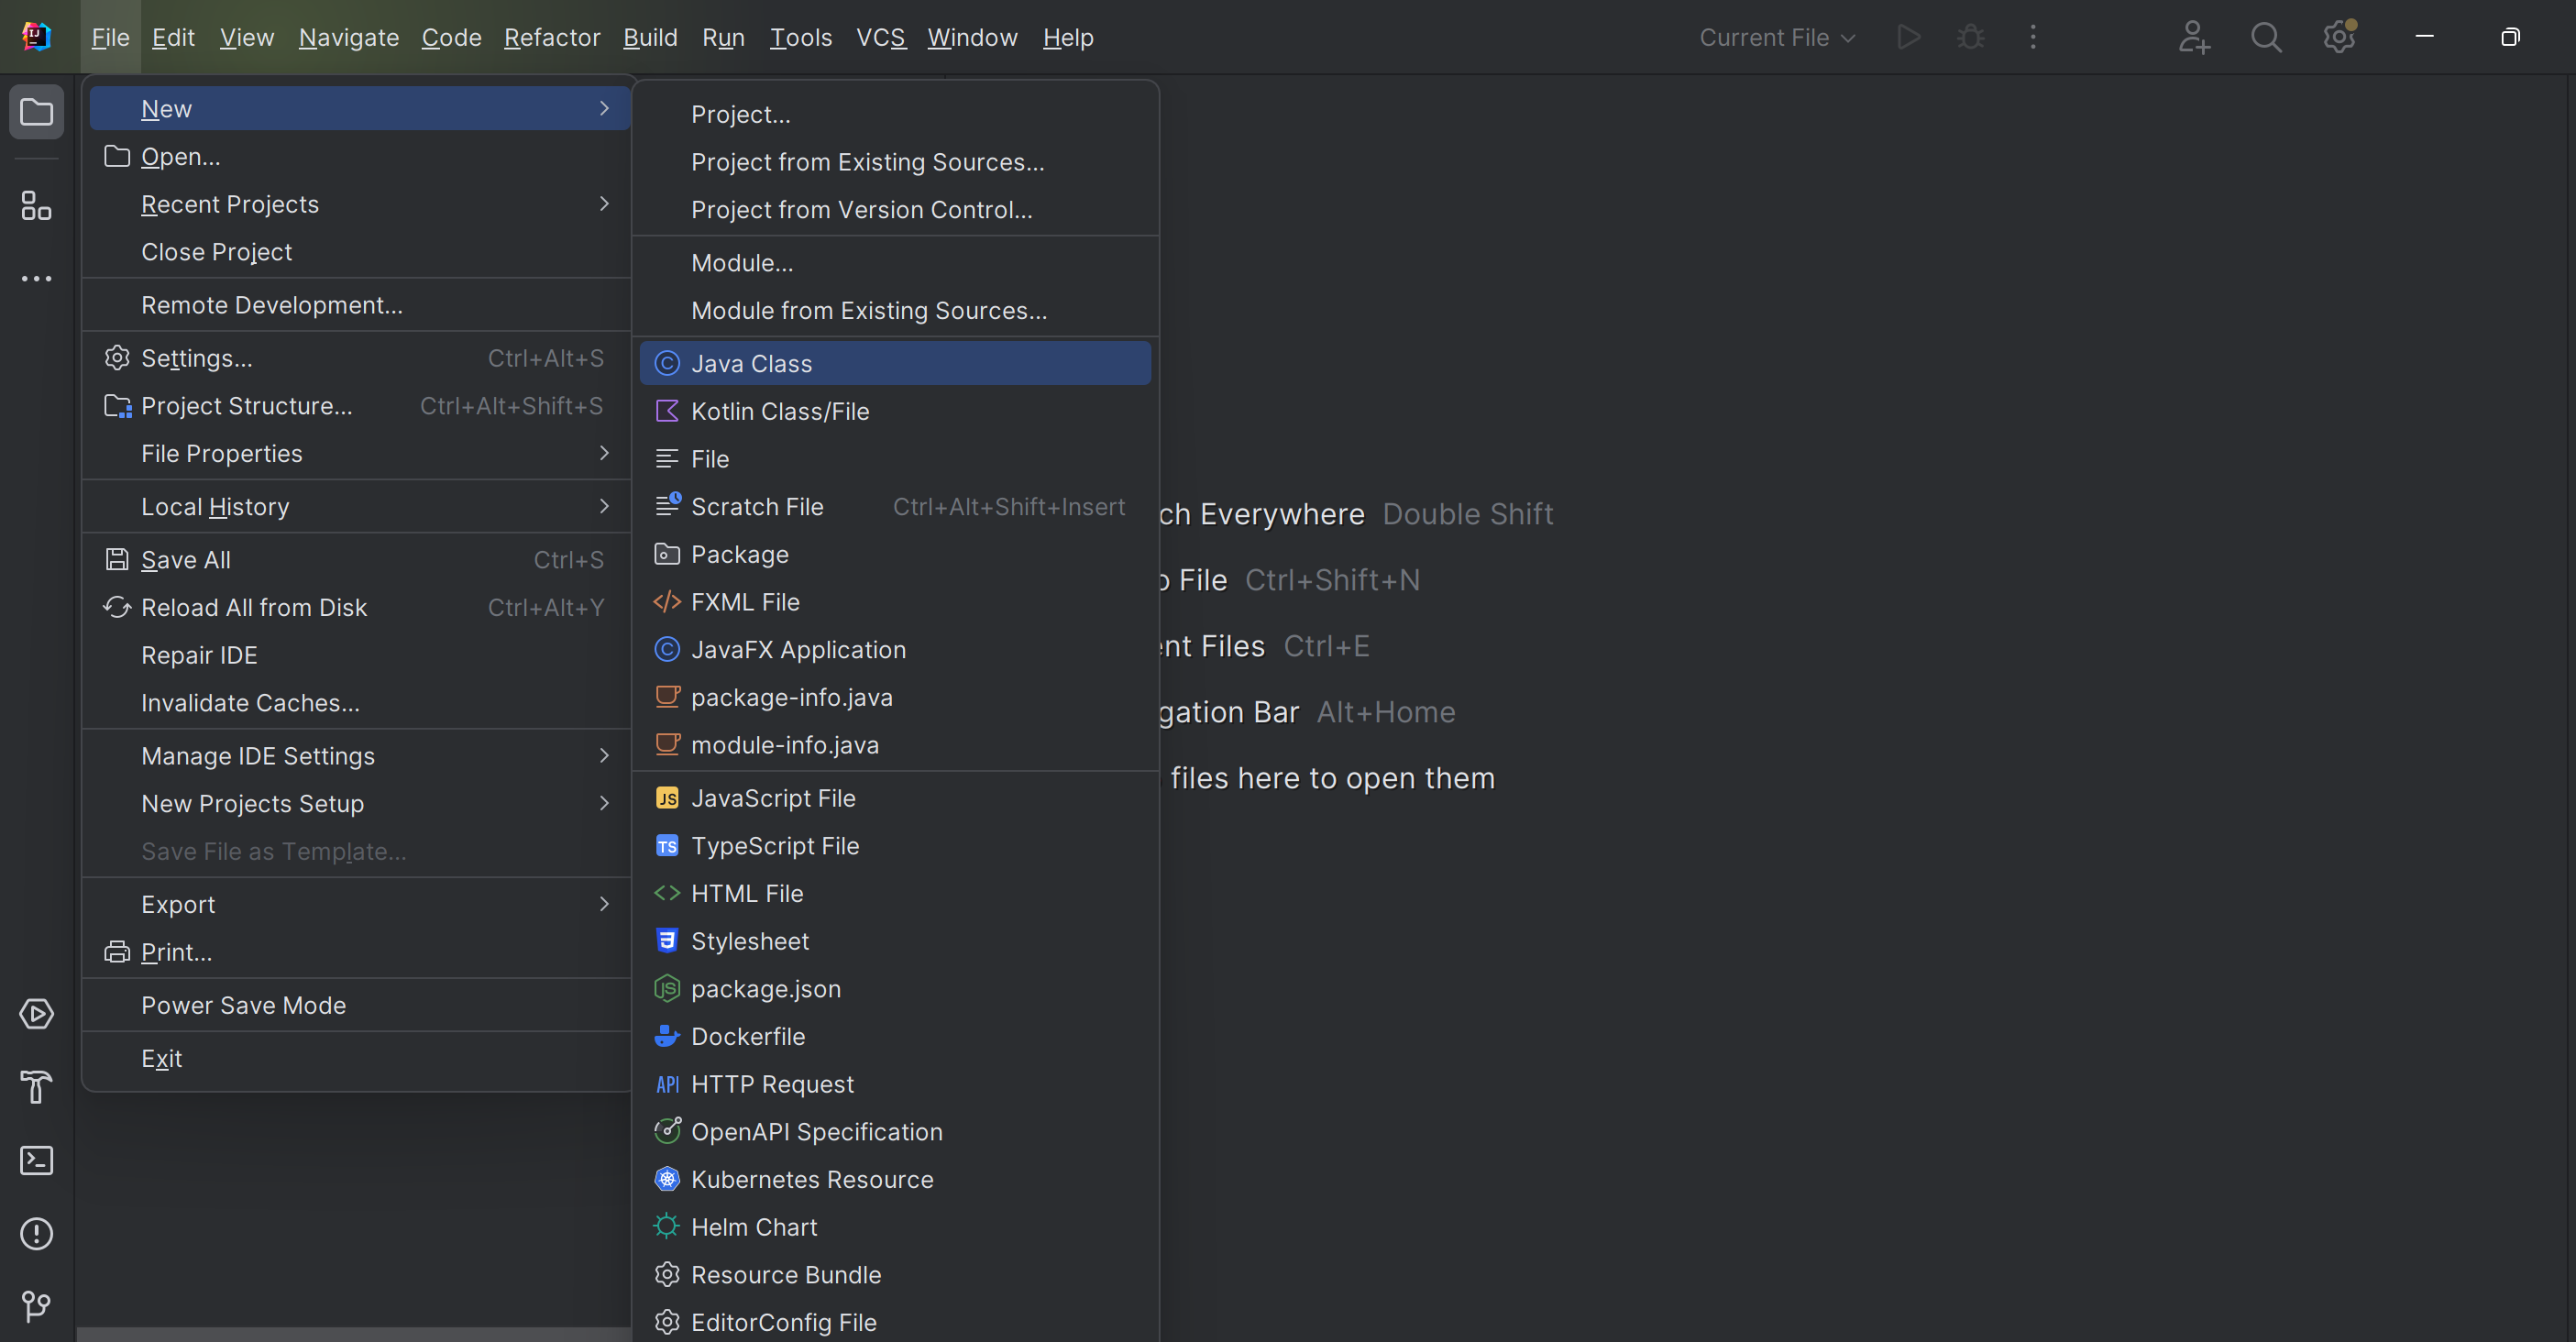Open the Refactor menu

coord(552,37)
